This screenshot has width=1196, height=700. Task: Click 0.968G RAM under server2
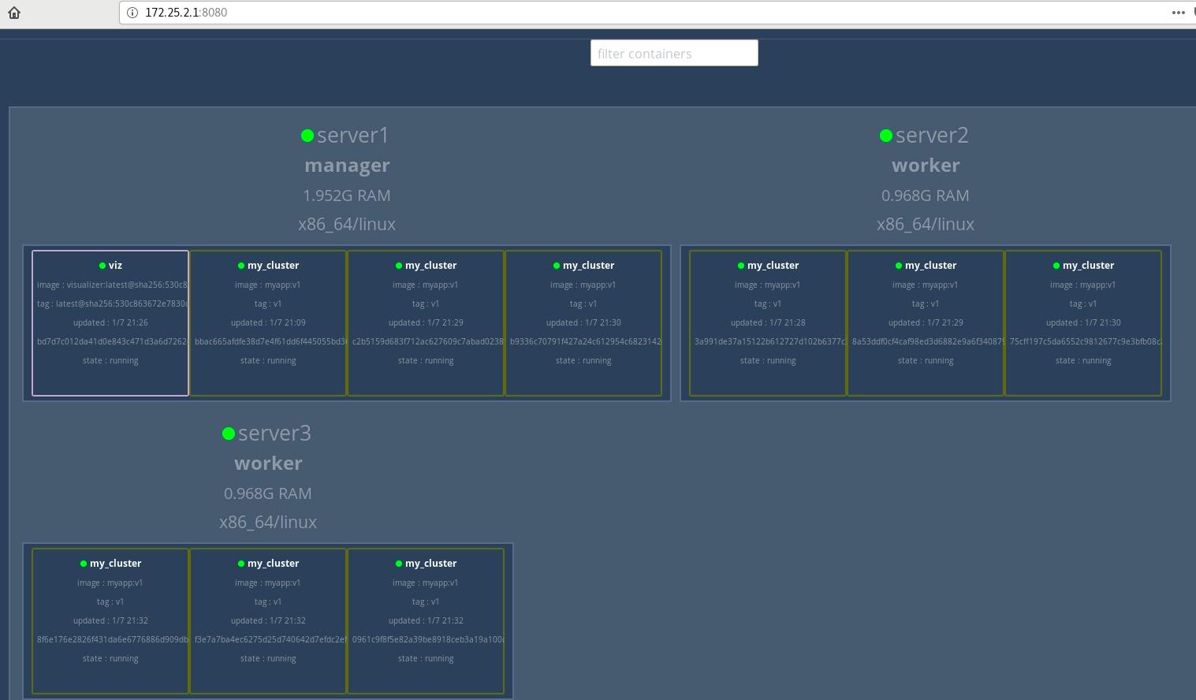click(926, 195)
